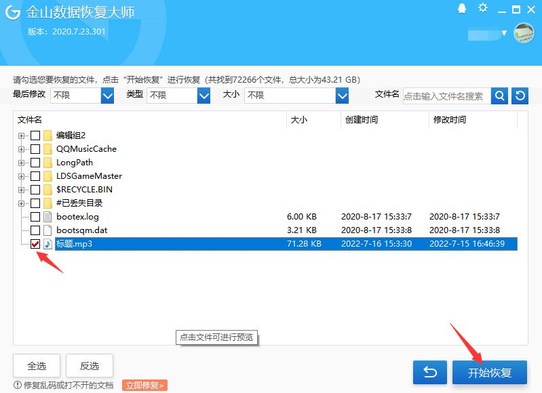Select the bootsqm.dat file name
Screen dimensions: 542x393
tap(81, 230)
